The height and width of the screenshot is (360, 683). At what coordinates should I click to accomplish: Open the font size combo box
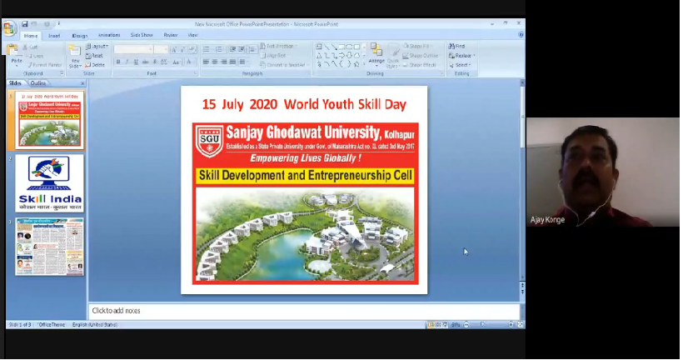pyautogui.click(x=161, y=50)
